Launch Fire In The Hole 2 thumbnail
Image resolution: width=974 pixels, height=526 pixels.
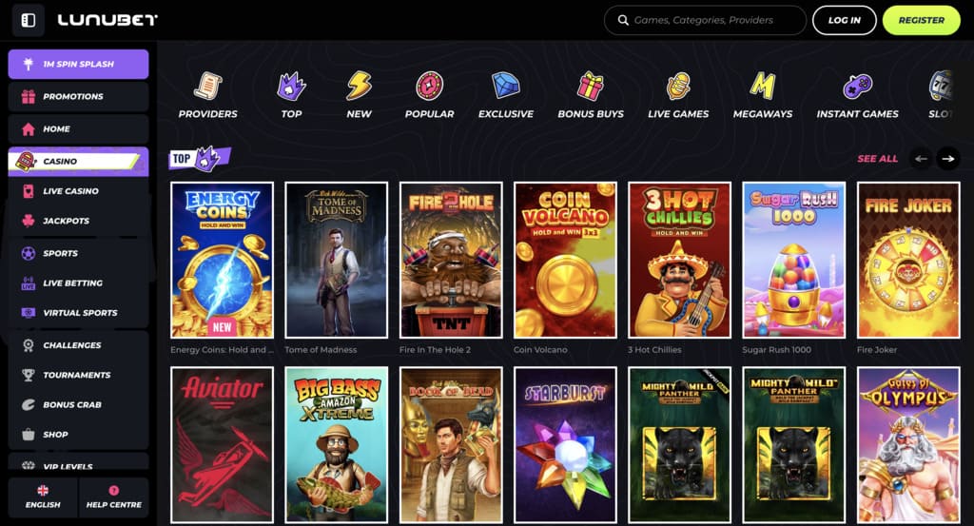pos(451,261)
